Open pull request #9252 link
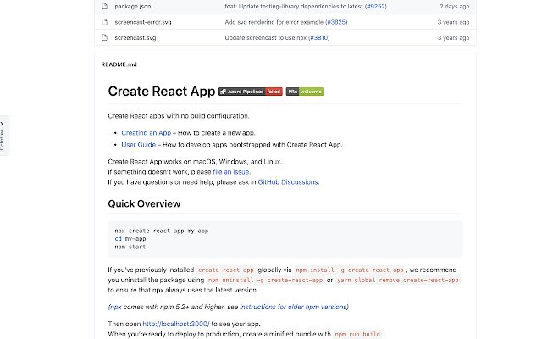This screenshot has width=542, height=339. pos(376,6)
